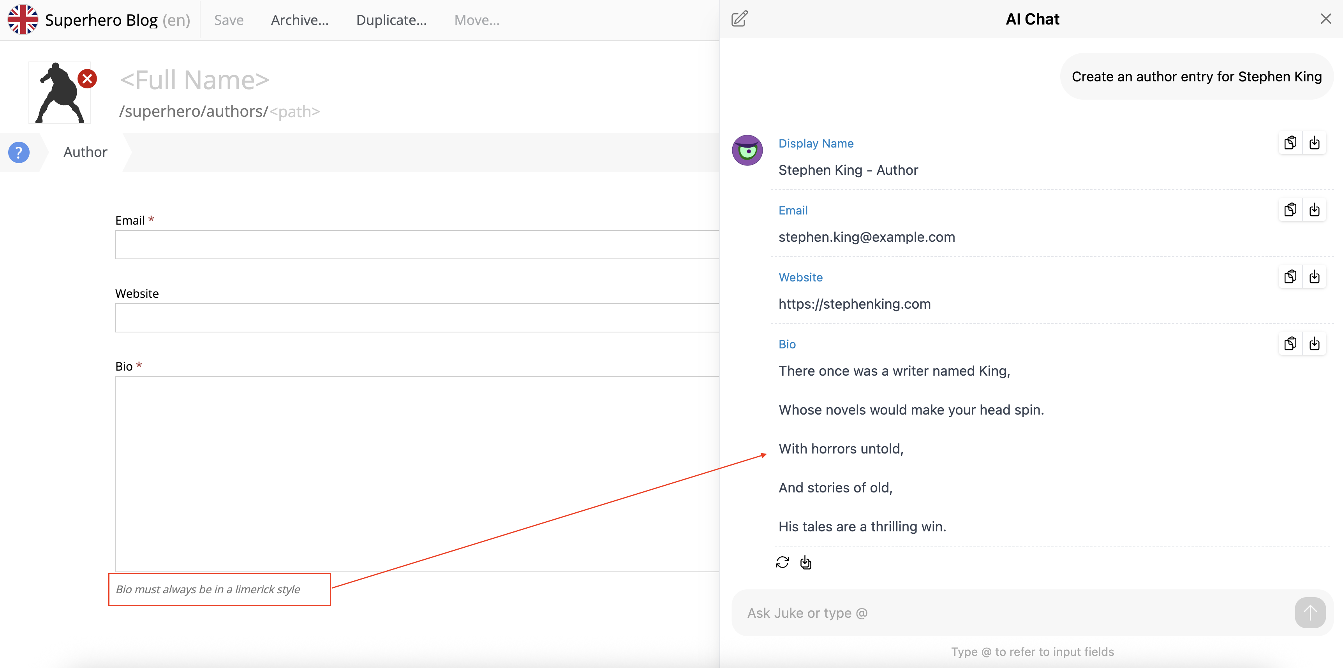Send the chat message with the arrow button
This screenshot has width=1343, height=668.
(x=1310, y=613)
